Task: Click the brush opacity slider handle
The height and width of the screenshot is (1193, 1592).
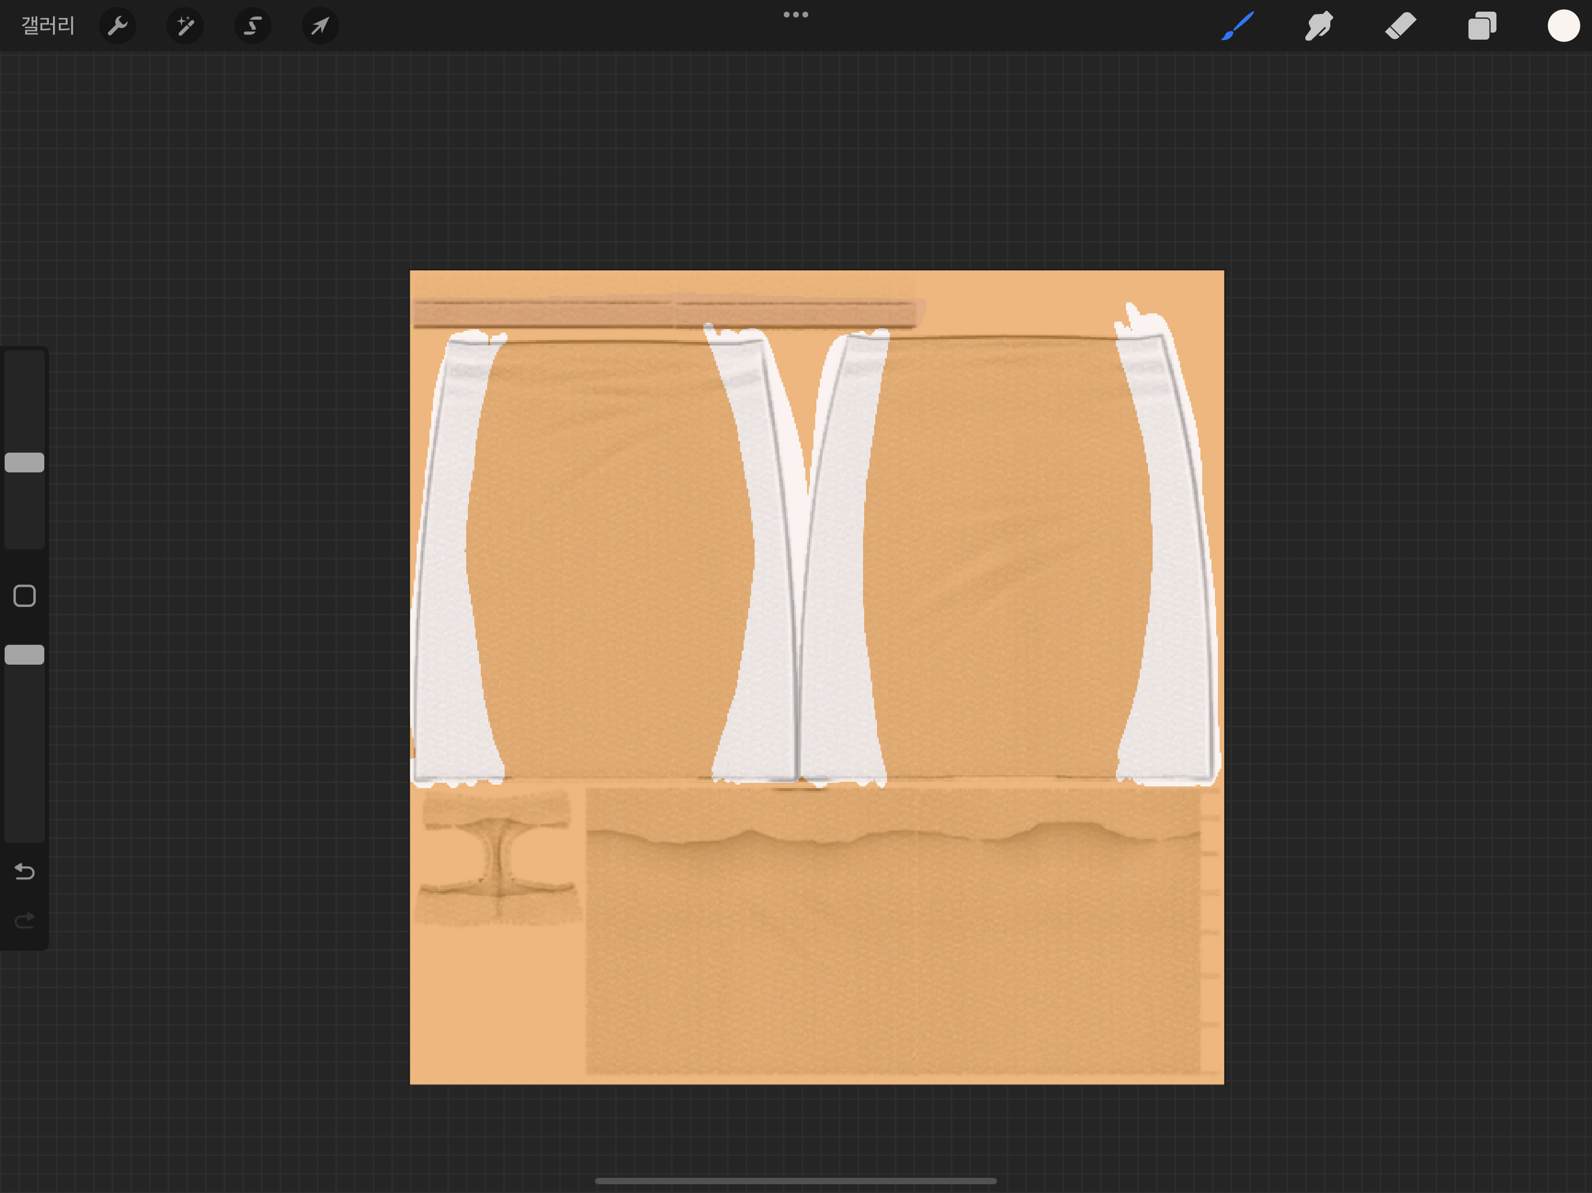Action: coord(24,655)
